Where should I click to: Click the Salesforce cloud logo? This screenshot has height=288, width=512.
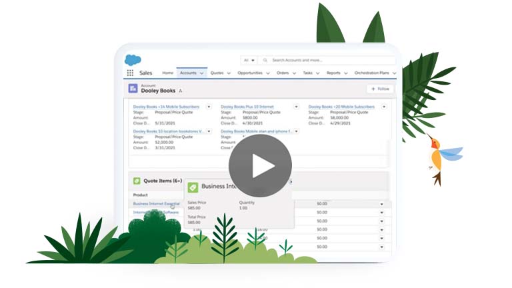133,60
